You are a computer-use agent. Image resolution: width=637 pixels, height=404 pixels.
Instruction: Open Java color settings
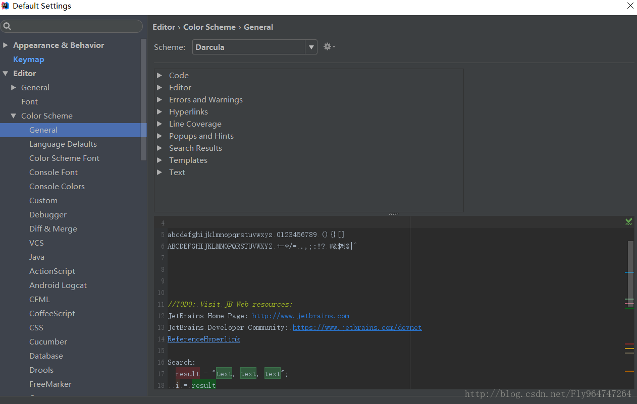pyautogui.click(x=37, y=257)
